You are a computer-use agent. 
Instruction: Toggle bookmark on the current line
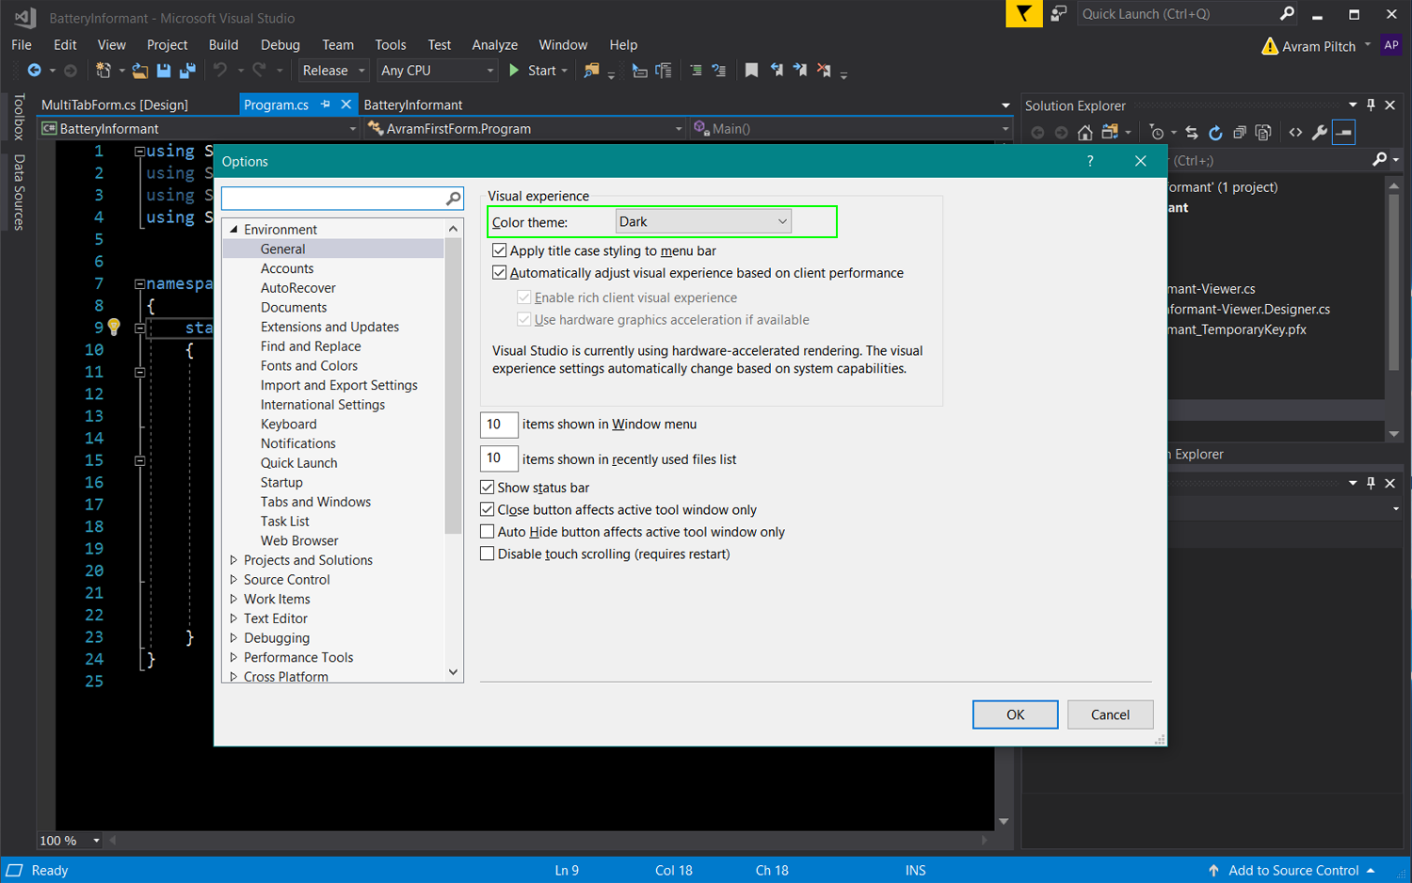point(751,71)
